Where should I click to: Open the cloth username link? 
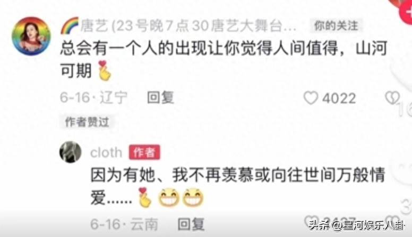[x=106, y=152]
